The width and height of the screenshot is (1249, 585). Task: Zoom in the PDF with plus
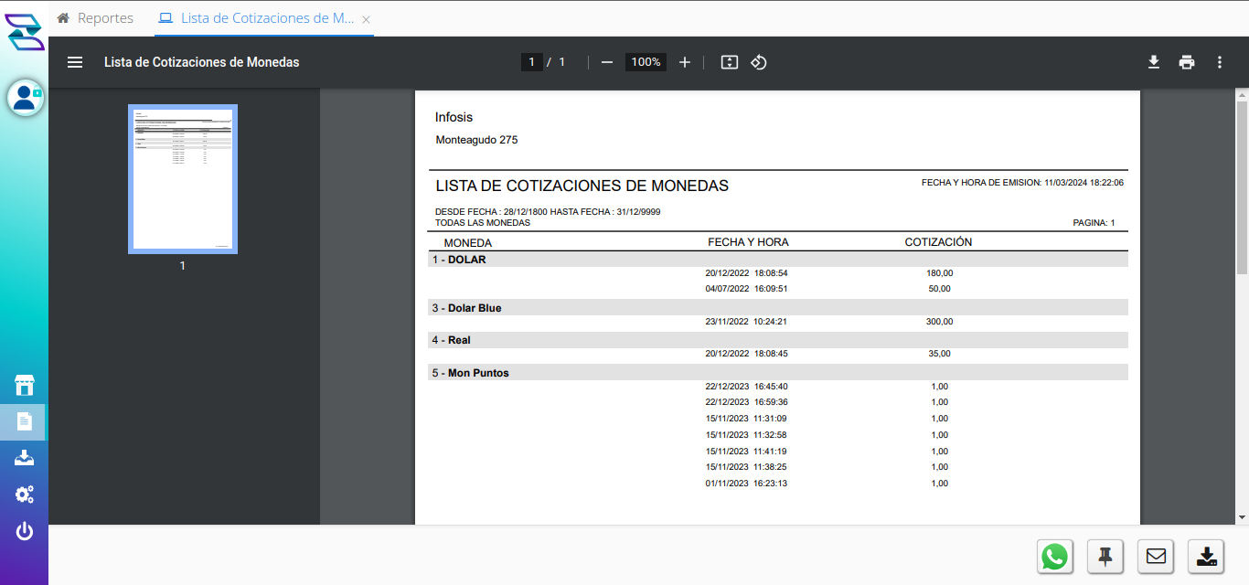[x=685, y=62]
